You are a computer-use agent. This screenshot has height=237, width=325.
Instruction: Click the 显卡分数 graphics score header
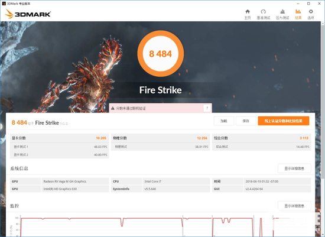(x=19, y=138)
